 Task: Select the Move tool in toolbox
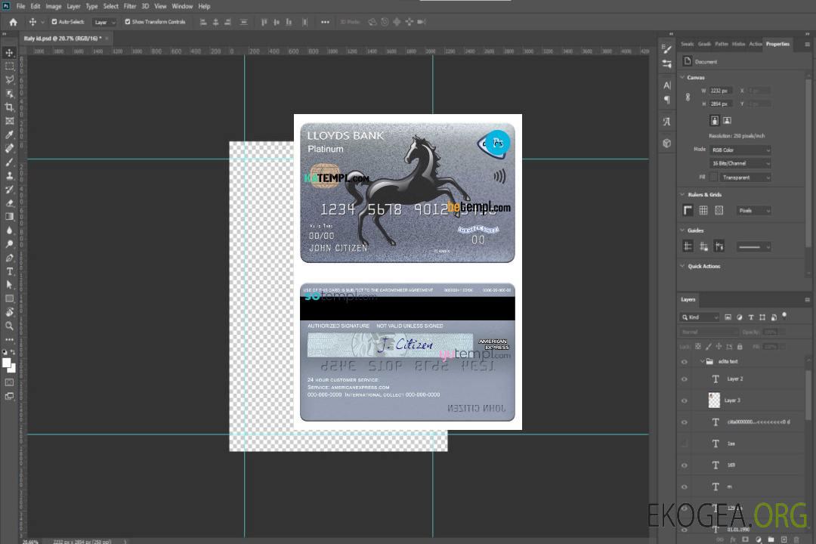(9, 53)
